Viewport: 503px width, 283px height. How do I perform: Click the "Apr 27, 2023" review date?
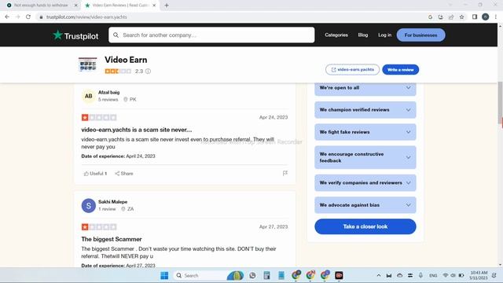tap(274, 227)
